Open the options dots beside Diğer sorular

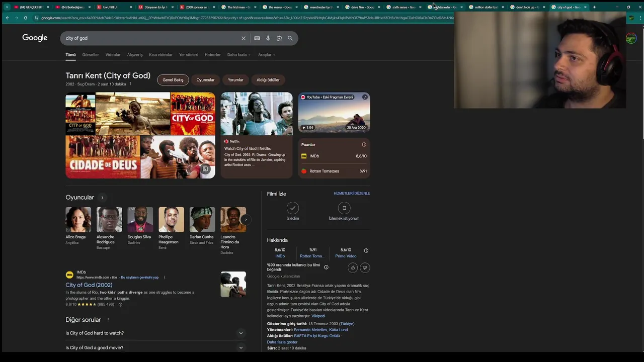[x=108, y=320]
